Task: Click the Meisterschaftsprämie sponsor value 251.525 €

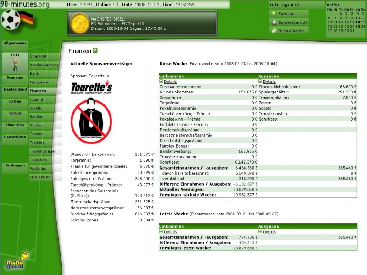Action: pos(144,202)
